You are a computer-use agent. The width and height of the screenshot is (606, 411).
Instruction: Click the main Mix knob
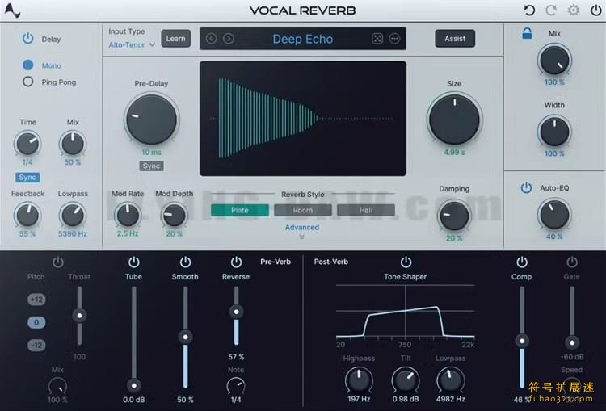[554, 61]
